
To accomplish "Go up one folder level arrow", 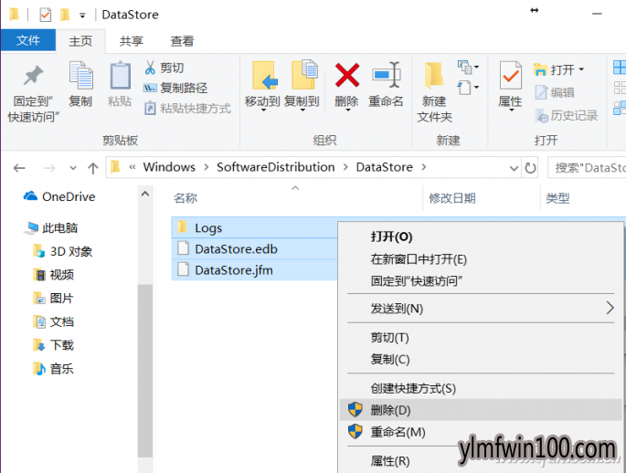I will coord(93,168).
